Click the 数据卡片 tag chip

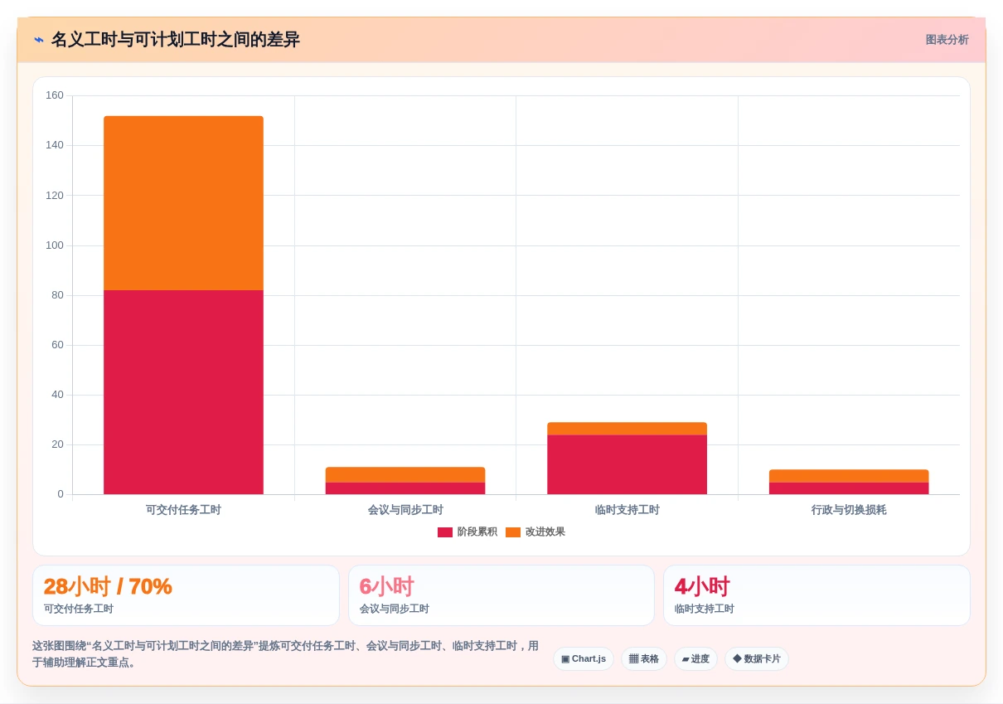[757, 659]
